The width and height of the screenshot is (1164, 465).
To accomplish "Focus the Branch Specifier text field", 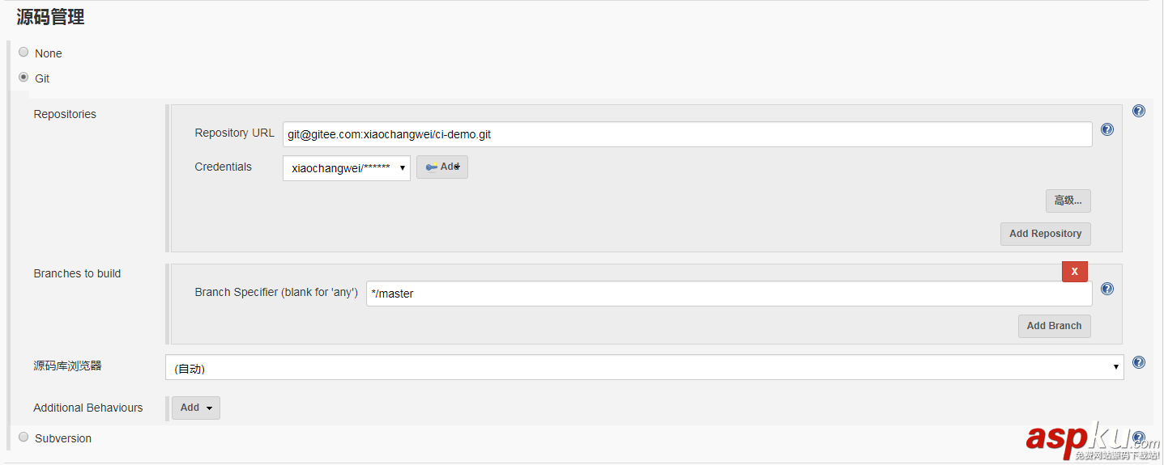I will click(x=728, y=294).
